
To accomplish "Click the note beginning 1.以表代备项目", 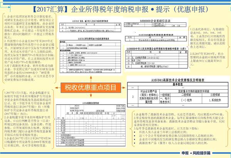I will [208, 38].
